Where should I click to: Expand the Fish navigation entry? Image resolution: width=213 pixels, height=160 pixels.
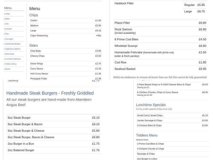8,24
